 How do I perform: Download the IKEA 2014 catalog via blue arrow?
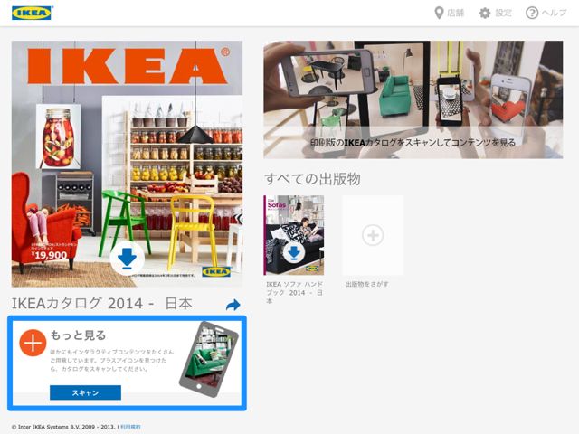pos(127,258)
